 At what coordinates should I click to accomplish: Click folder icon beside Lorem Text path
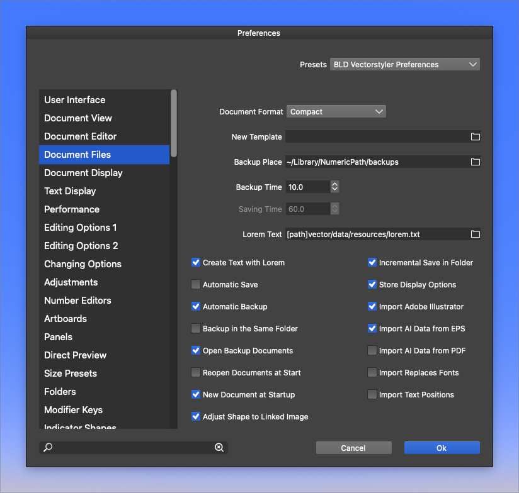[476, 235]
